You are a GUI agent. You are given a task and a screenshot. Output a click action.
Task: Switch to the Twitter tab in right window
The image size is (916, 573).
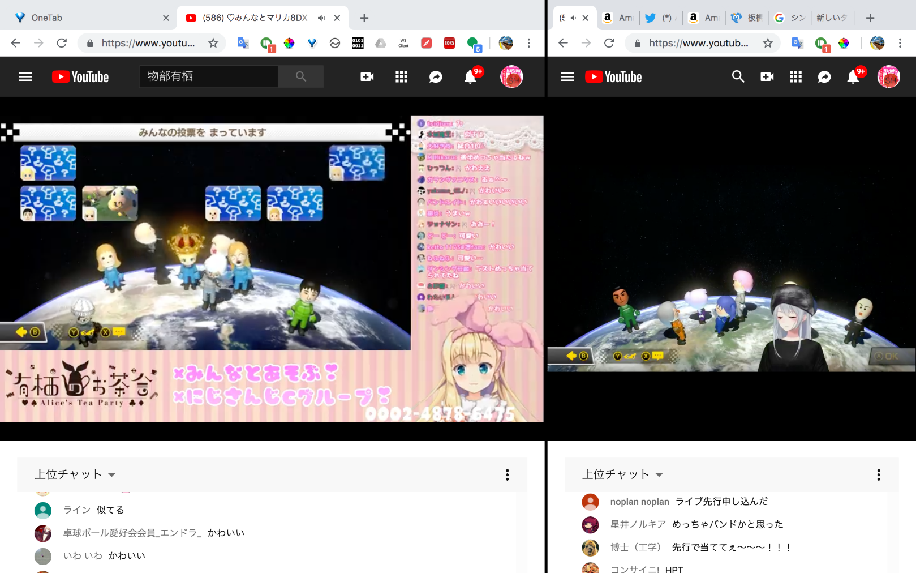click(660, 18)
